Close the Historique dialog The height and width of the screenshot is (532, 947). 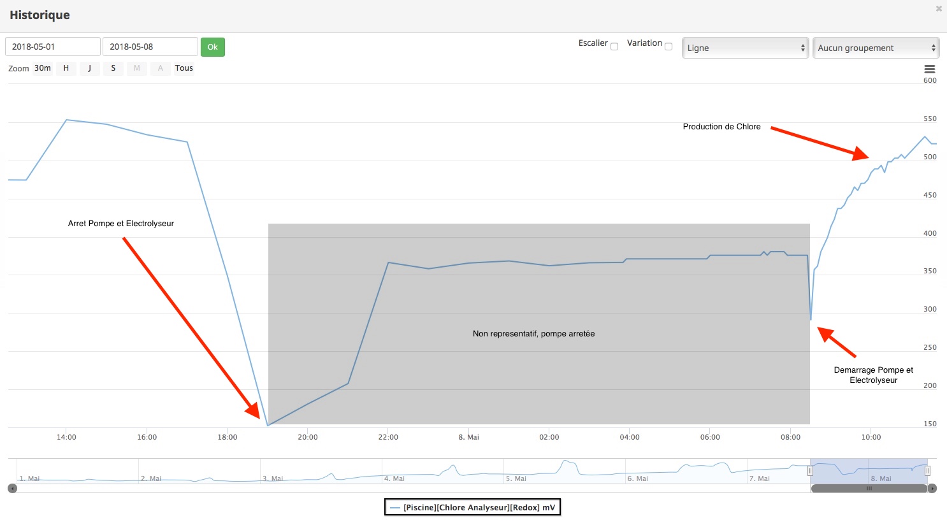[x=939, y=9]
